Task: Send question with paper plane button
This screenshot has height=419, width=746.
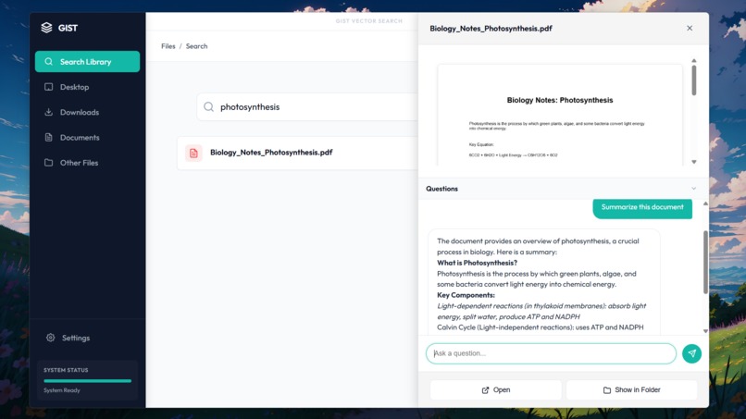Action: (x=691, y=353)
